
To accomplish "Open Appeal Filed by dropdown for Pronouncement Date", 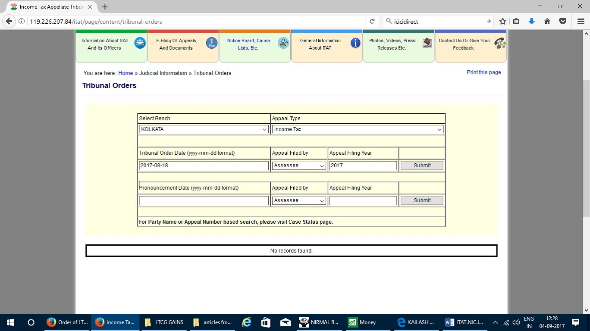I will pos(299,200).
